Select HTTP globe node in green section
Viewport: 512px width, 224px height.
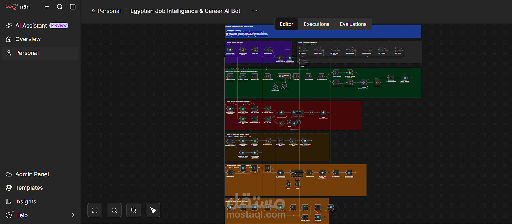click(364, 82)
